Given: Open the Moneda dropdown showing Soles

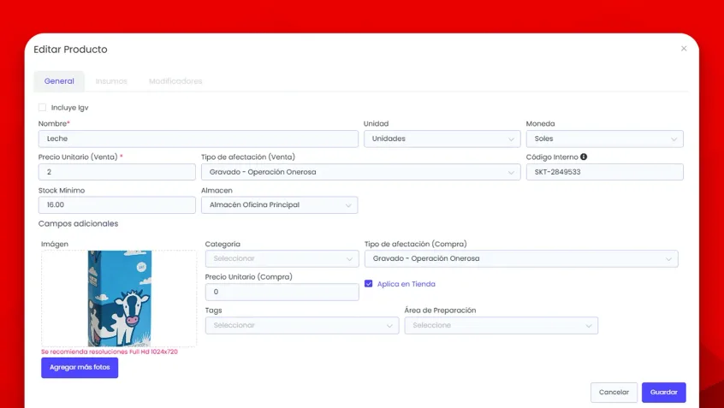Looking at the screenshot, I should 604,139.
